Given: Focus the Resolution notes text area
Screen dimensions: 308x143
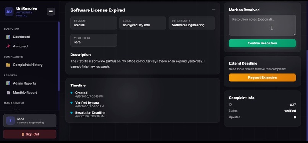Looking at the screenshot, I should [262, 25].
